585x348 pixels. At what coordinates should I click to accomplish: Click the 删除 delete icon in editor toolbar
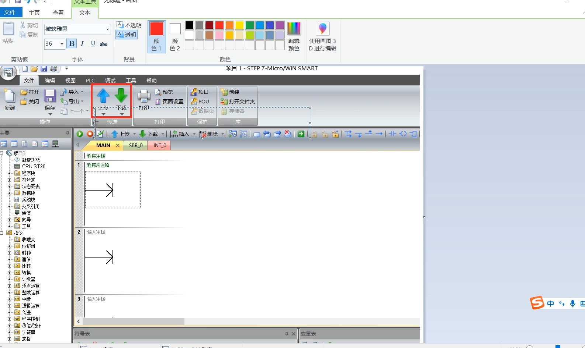pos(202,134)
